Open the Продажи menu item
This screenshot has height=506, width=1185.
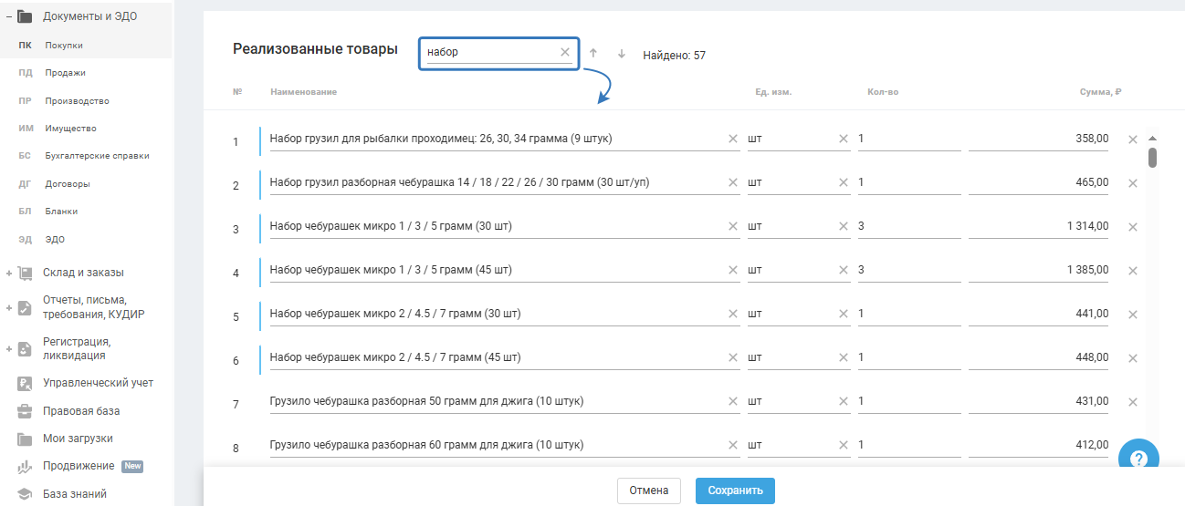[65, 73]
